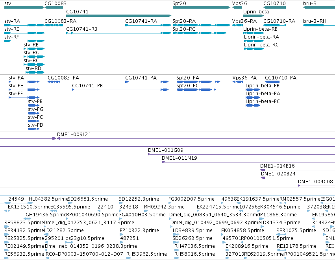Click protein stv-PC
This screenshot has height=260, width=335.
[x=34, y=121]
